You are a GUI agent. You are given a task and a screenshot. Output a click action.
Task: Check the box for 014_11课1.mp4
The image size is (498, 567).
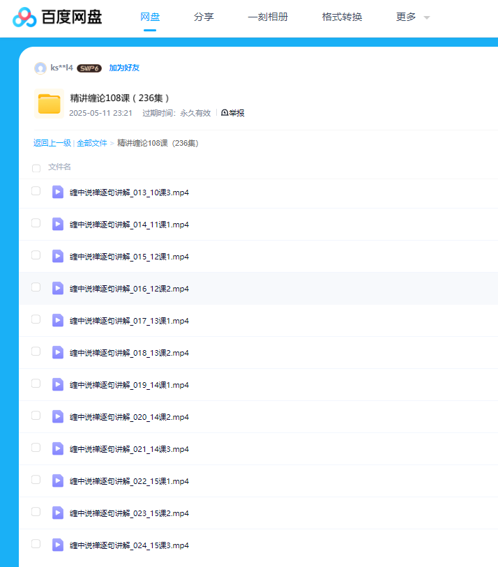[x=36, y=223]
